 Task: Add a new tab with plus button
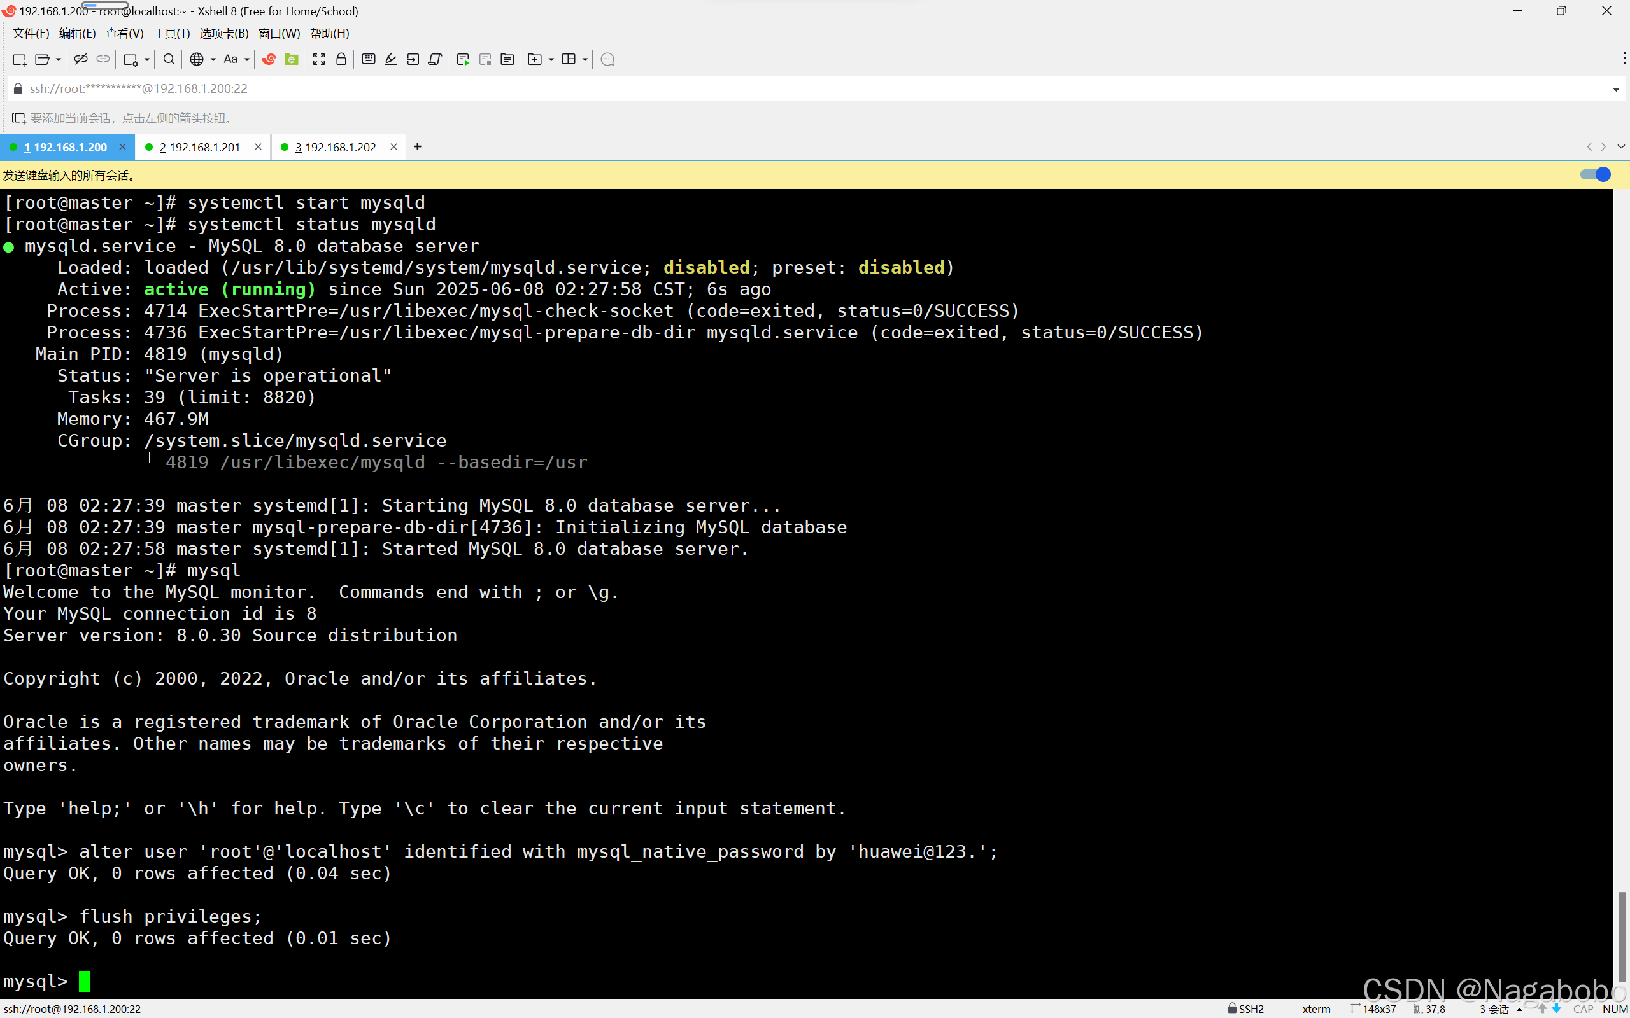(x=418, y=147)
